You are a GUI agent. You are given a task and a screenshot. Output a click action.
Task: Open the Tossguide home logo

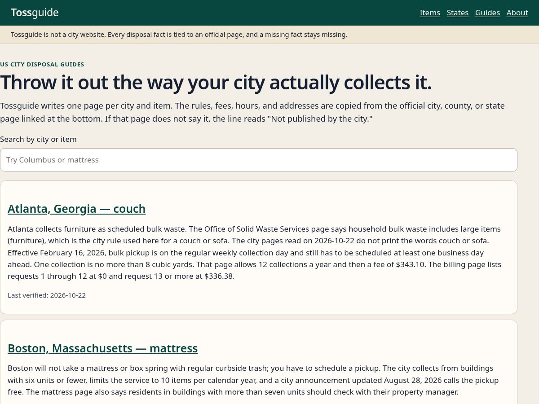pyautogui.click(x=35, y=13)
